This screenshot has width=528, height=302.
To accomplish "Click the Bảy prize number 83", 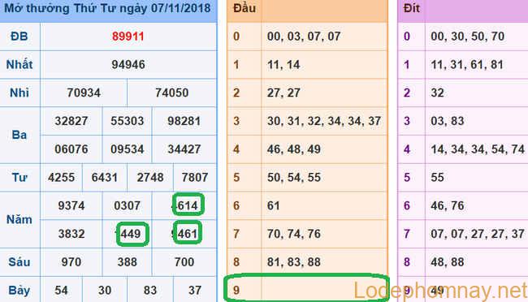I will [x=149, y=290].
